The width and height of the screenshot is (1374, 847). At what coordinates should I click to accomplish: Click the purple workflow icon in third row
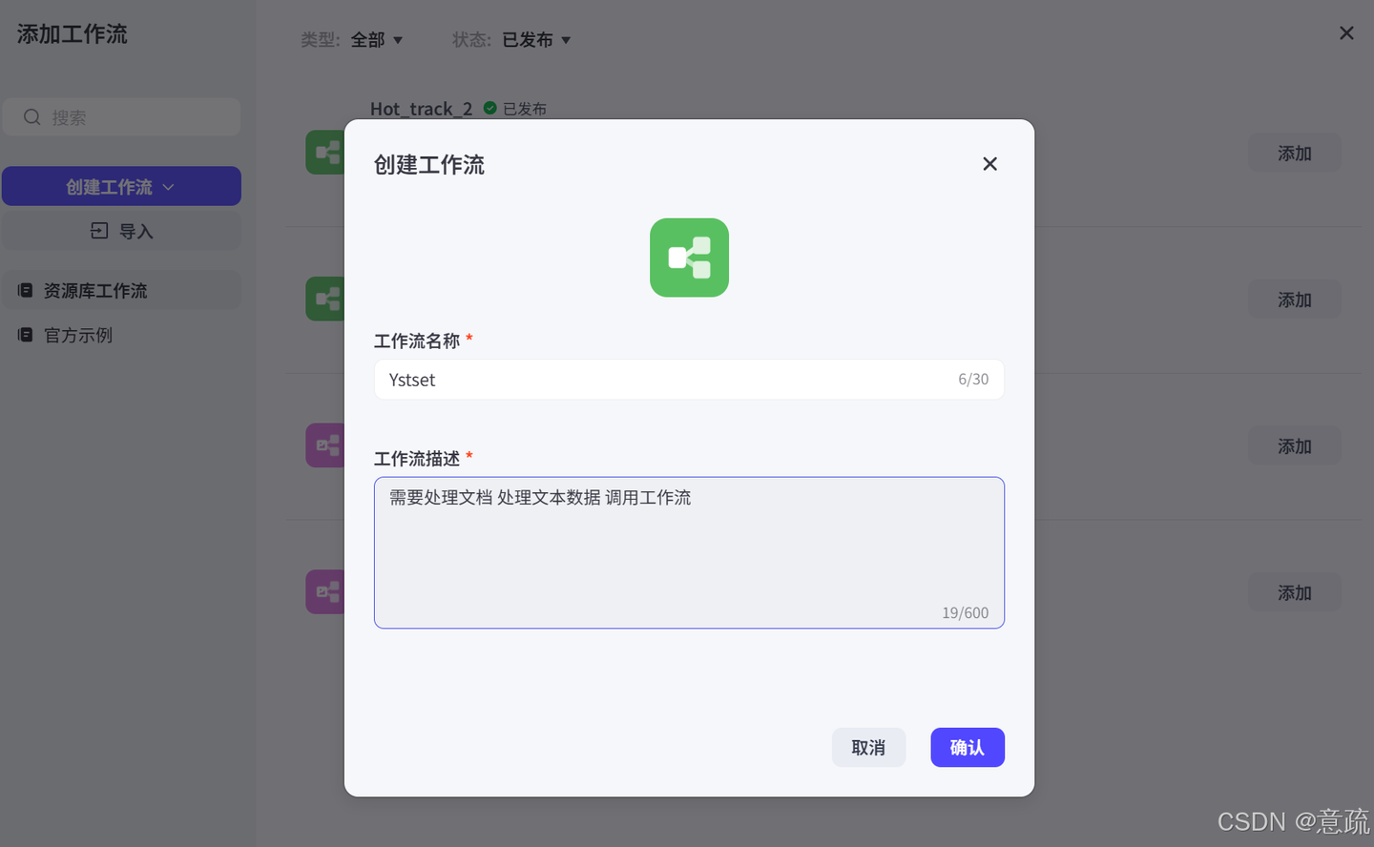pyautogui.click(x=325, y=445)
